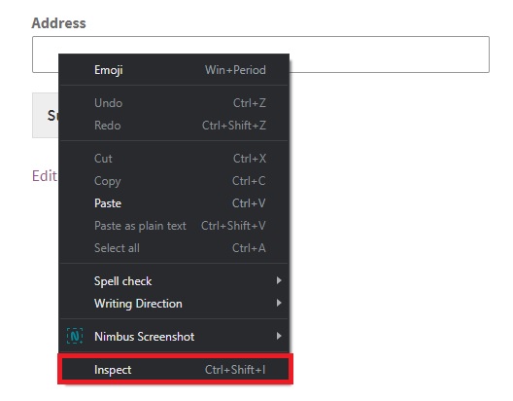
Task: Click the Nimbus Screenshot extension icon
Action: pyautogui.click(x=75, y=336)
